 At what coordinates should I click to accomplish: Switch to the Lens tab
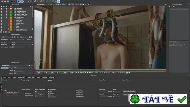9,77
